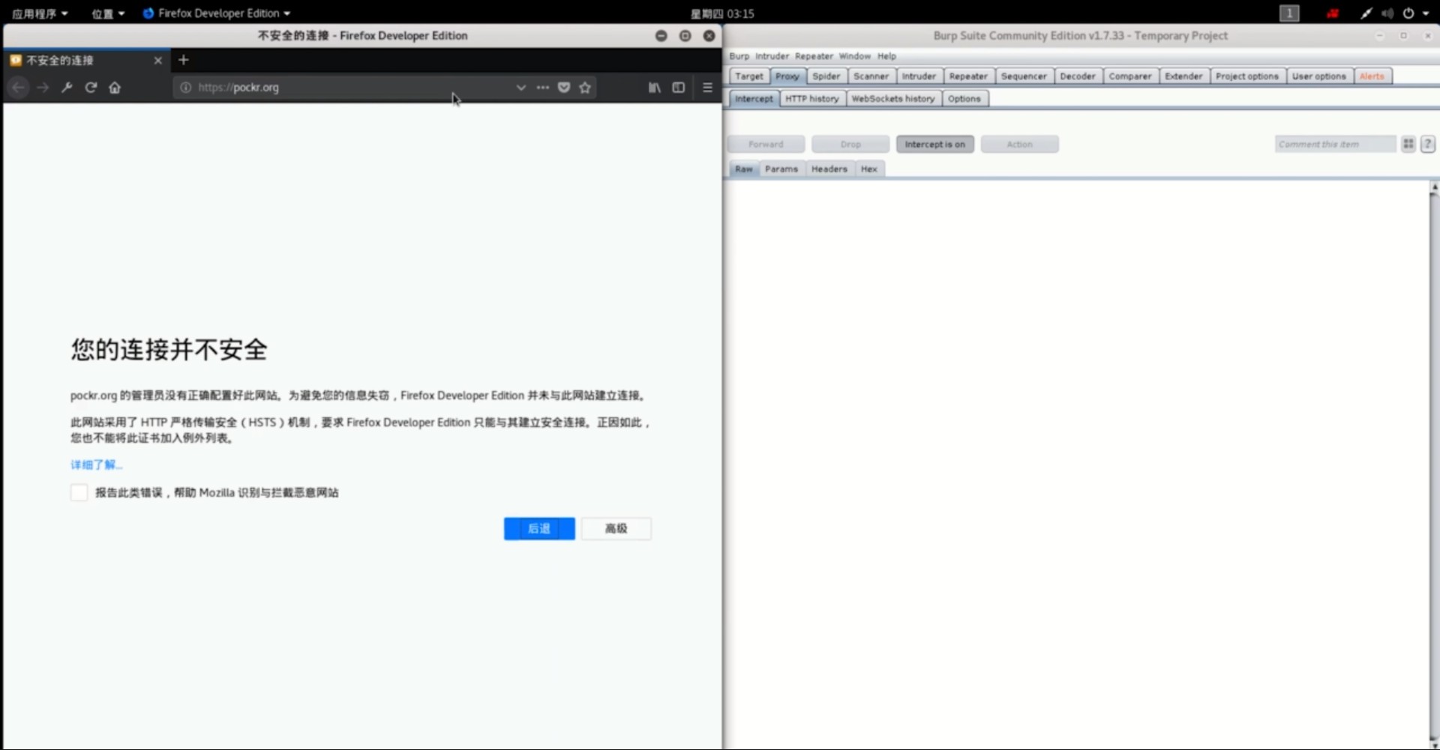Switch to the Comparer tab
The width and height of the screenshot is (1440, 750).
tap(1130, 76)
